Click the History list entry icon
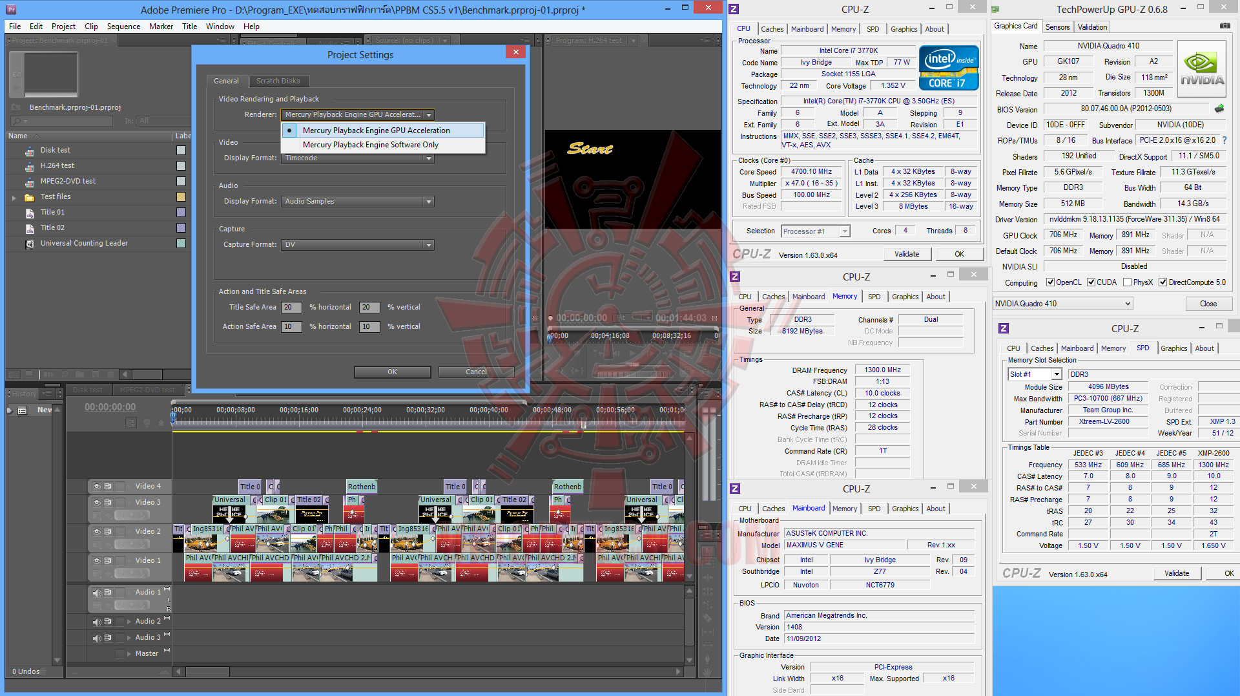This screenshot has width=1240, height=696. (23, 410)
